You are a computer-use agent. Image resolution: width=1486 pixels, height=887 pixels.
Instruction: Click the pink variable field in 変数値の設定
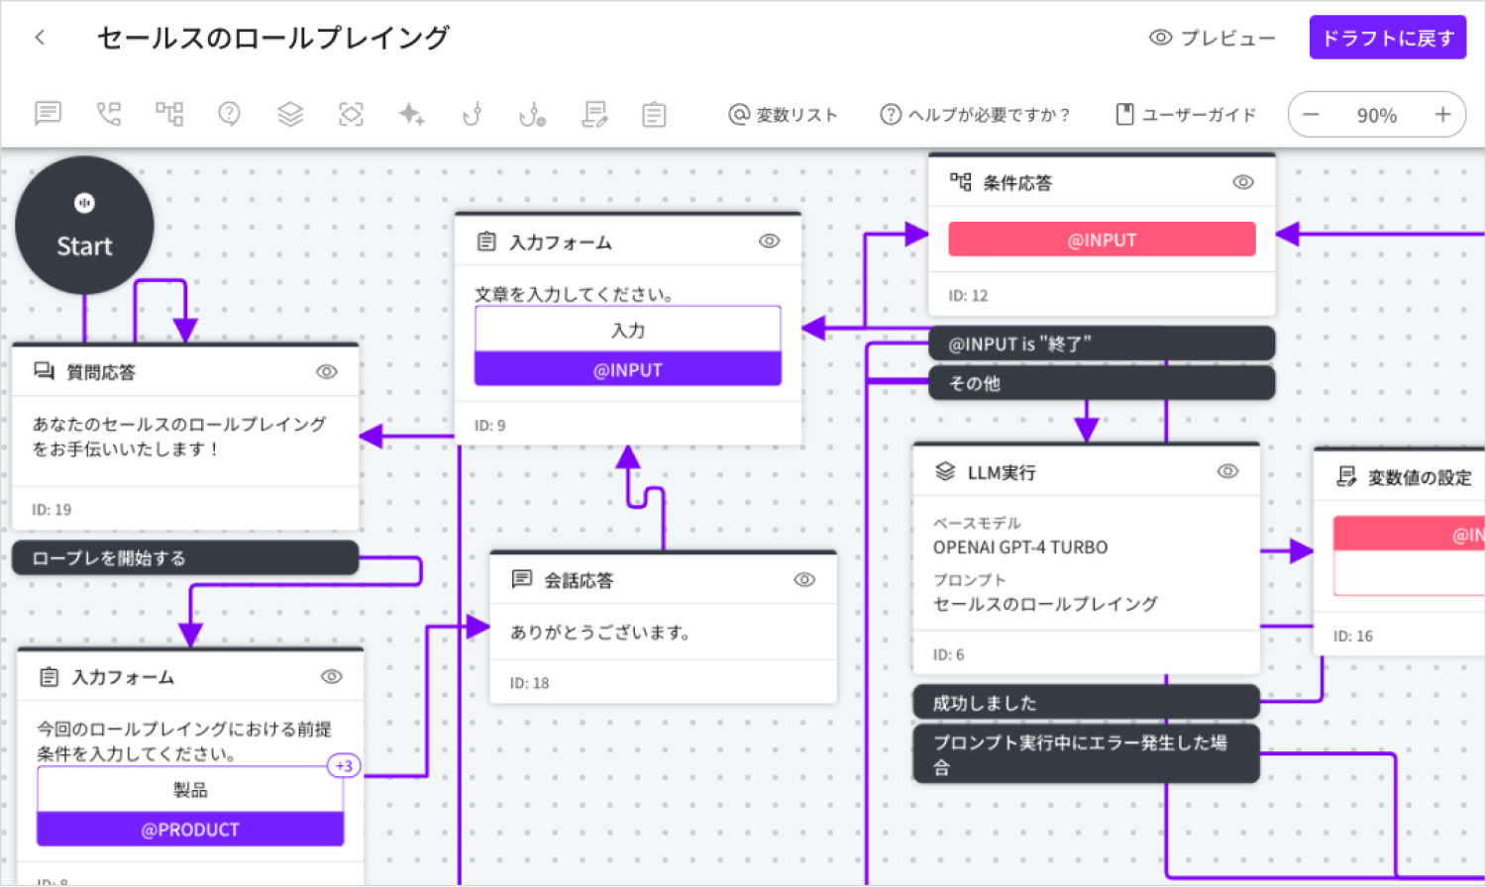click(x=1409, y=535)
